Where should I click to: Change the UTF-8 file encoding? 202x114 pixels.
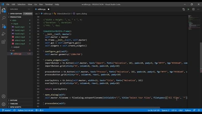(x=174, y=111)
